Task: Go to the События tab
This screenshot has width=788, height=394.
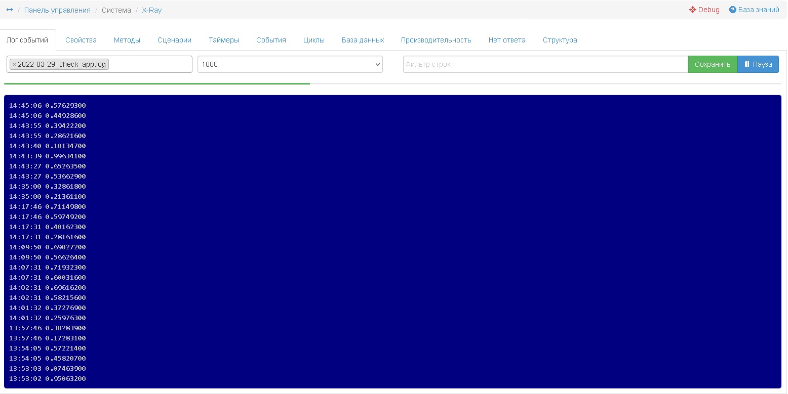Action: 271,40
